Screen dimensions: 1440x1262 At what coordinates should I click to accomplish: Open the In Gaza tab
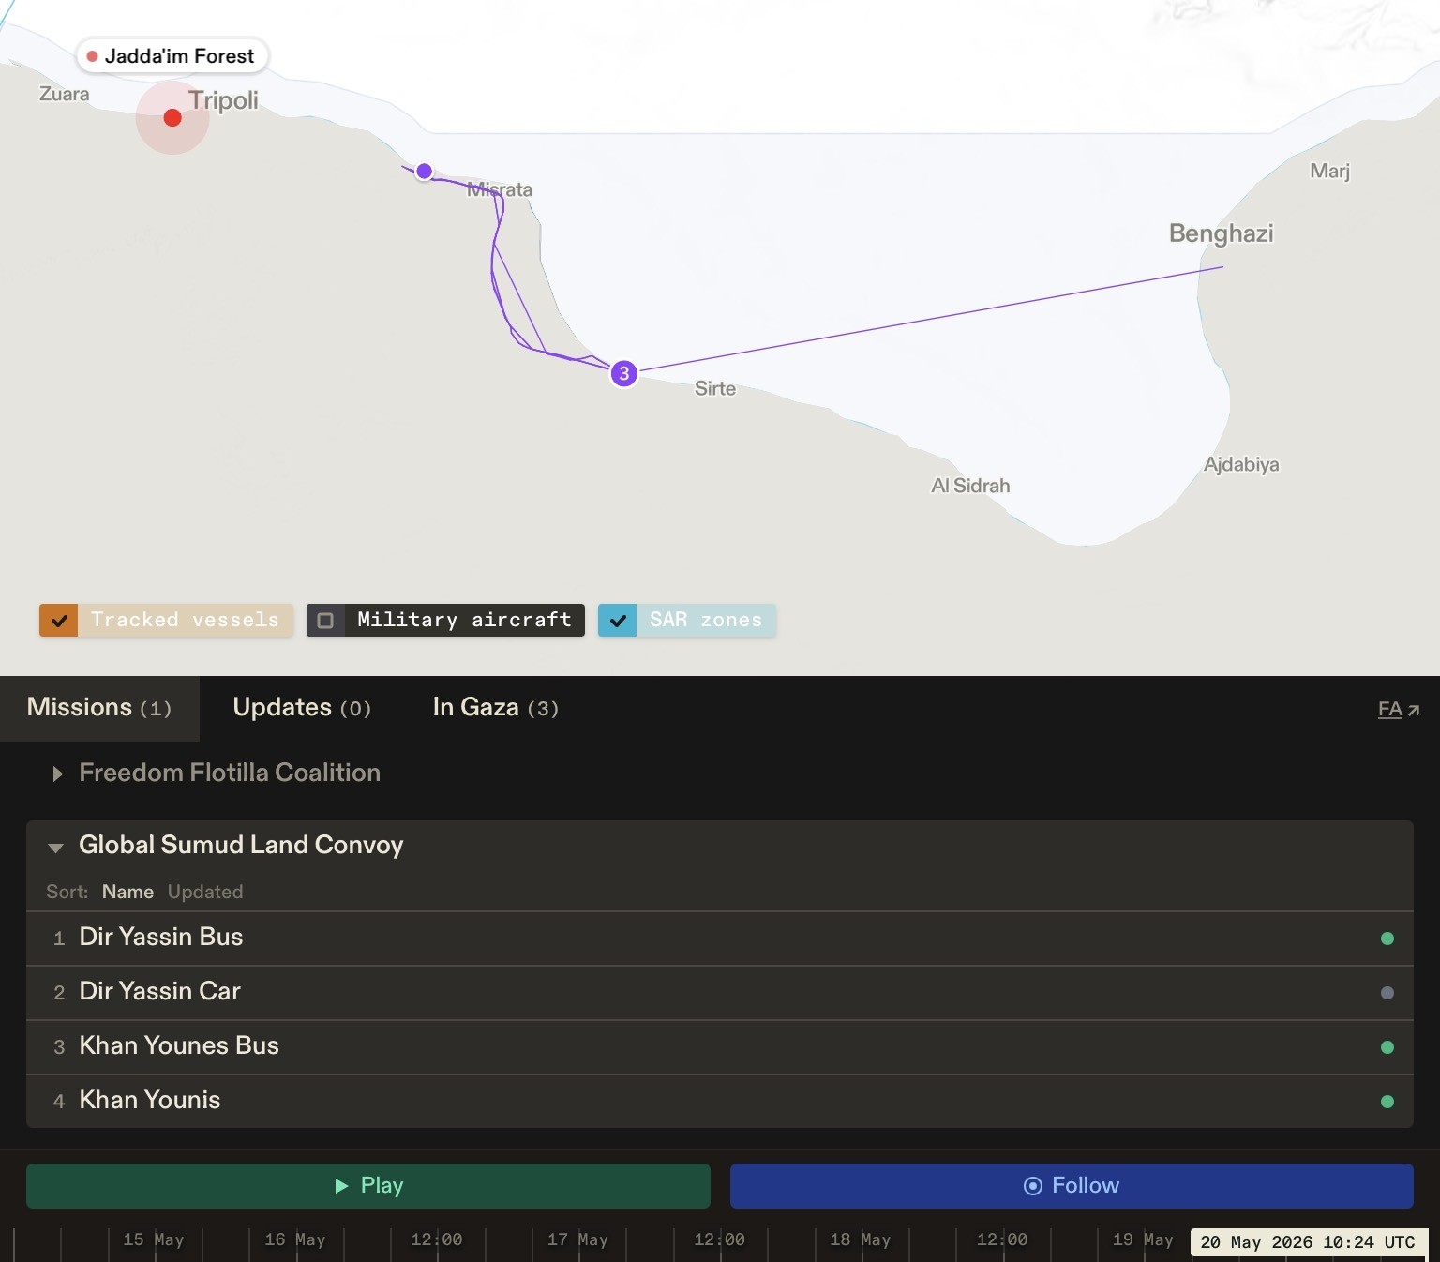(x=496, y=708)
